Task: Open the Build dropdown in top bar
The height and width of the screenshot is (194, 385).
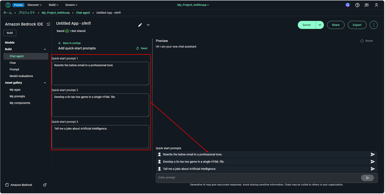Action: pyautogui.click(x=53, y=5)
